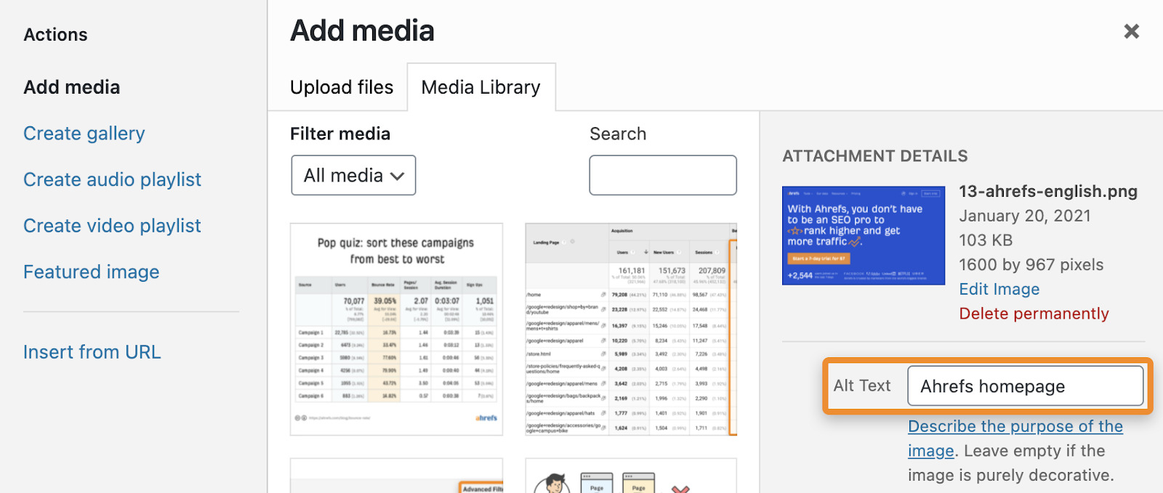Choose Create audio playlist

click(112, 179)
